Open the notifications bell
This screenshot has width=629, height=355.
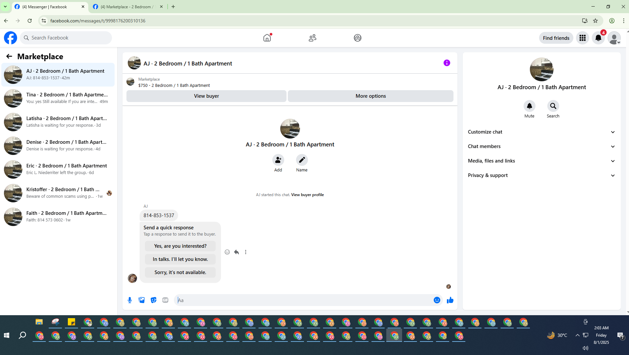pos(598,38)
